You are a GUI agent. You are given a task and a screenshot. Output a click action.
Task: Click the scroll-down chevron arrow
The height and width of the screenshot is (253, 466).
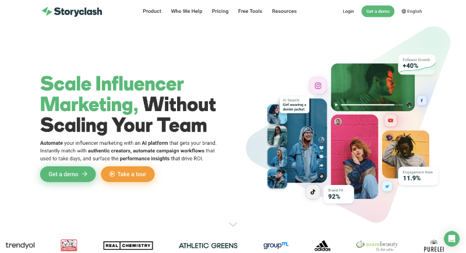coord(233,225)
